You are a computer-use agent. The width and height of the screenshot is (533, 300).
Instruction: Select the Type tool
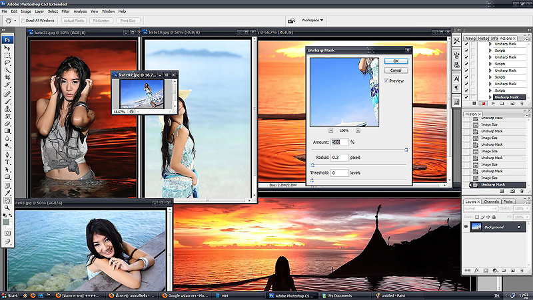pos(7,162)
